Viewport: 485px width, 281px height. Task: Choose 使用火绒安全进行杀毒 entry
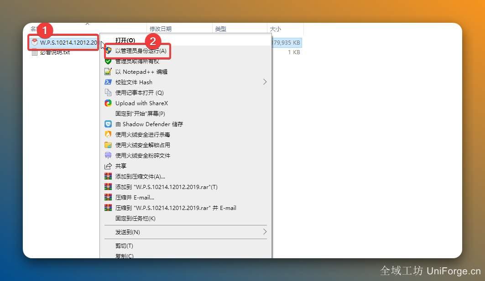tap(143, 135)
